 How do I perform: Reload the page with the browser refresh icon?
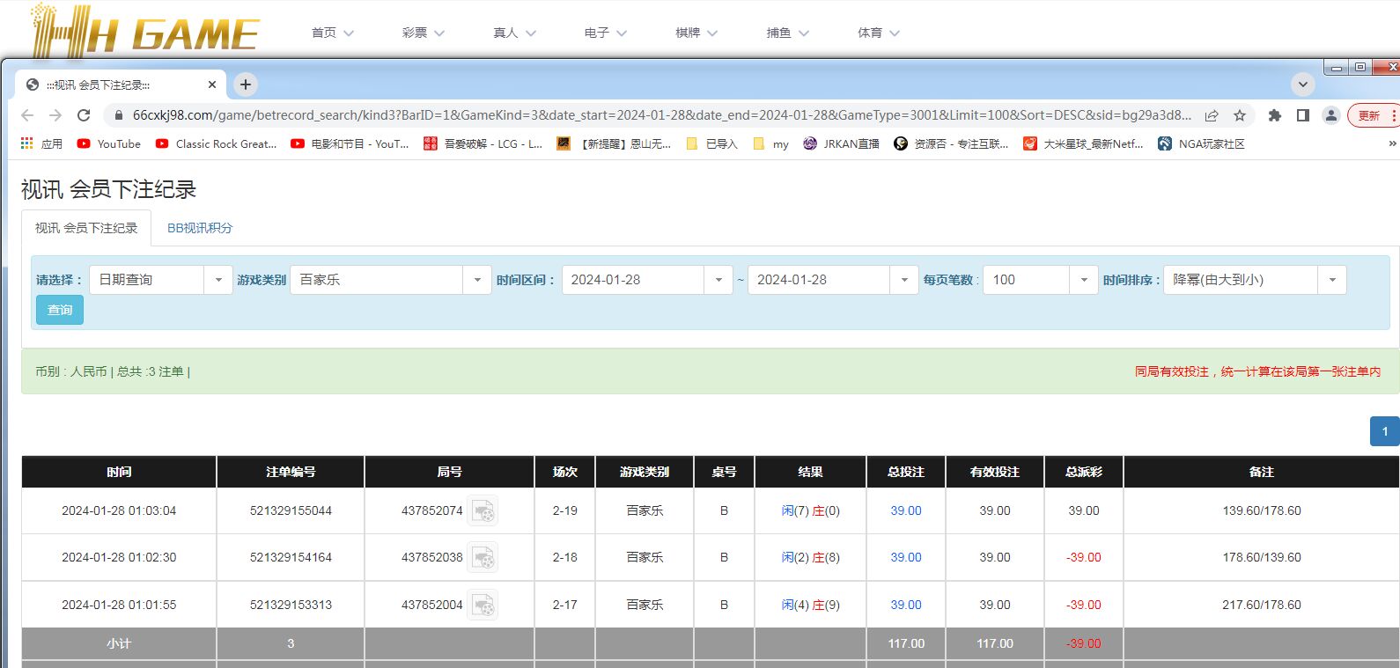[84, 115]
